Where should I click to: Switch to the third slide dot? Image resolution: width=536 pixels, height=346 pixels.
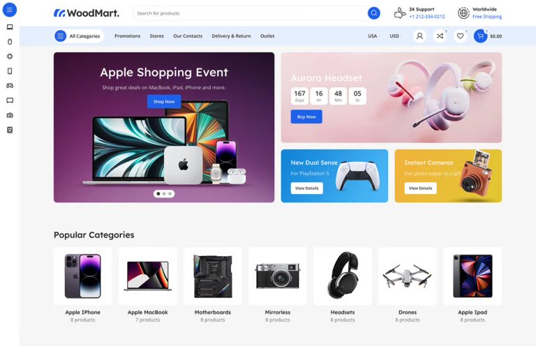[170, 194]
